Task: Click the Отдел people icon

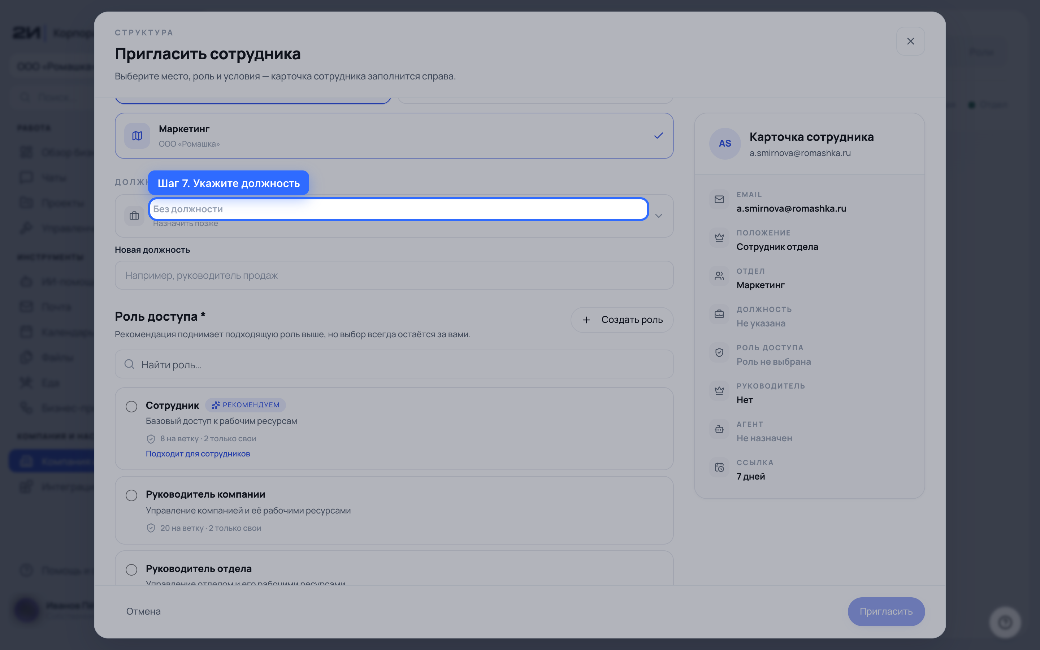Action: coord(719,276)
